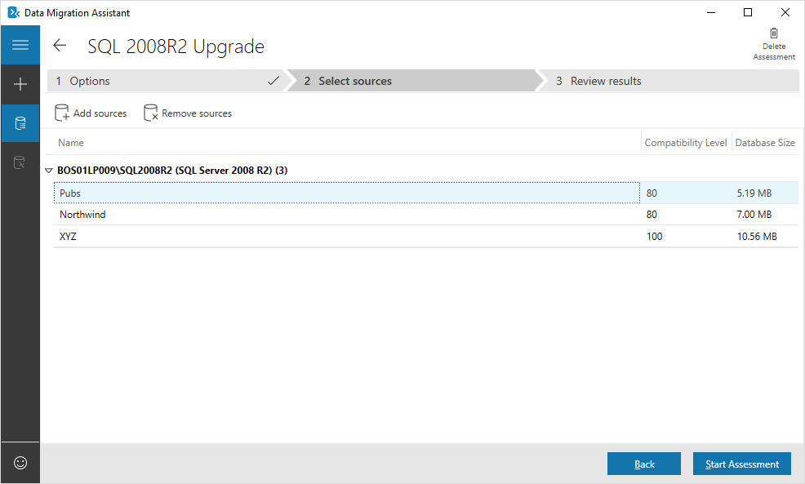805x484 pixels.
Task: Open the assessments database icon in sidebar
Action: pos(20,123)
